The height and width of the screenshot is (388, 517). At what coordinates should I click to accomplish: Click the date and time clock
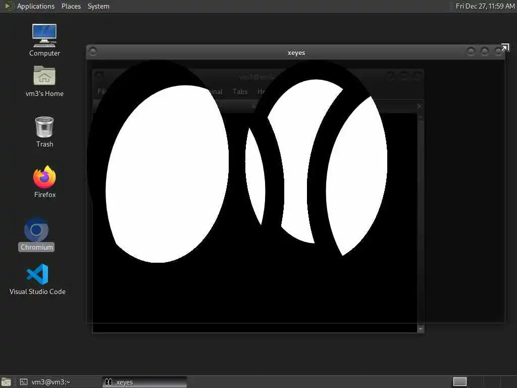coord(485,6)
